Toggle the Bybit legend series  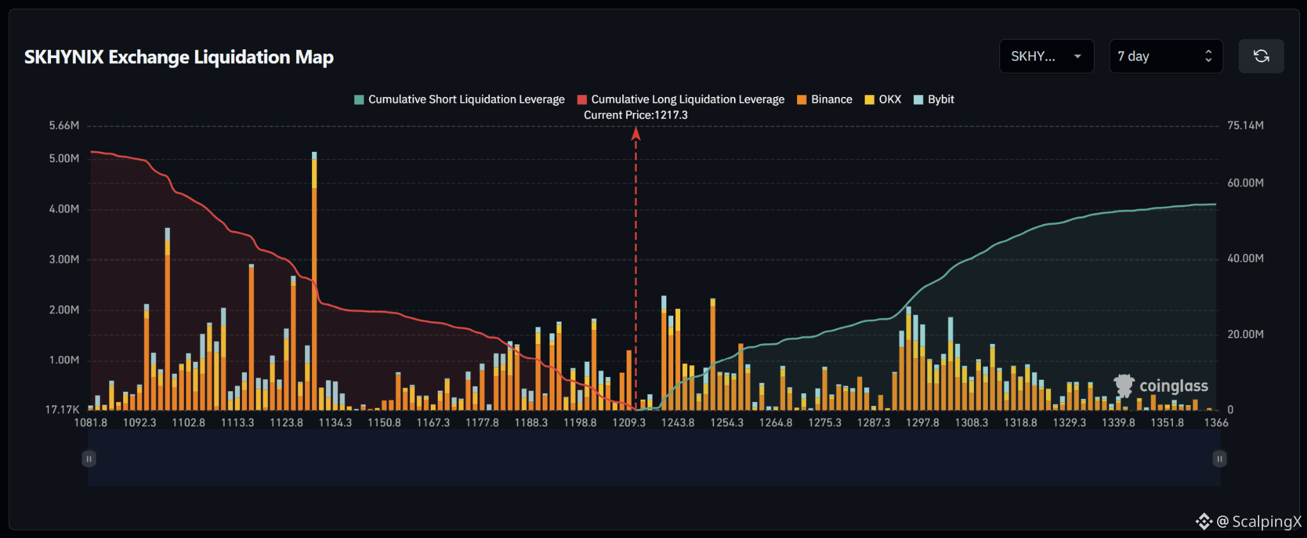[x=934, y=100]
